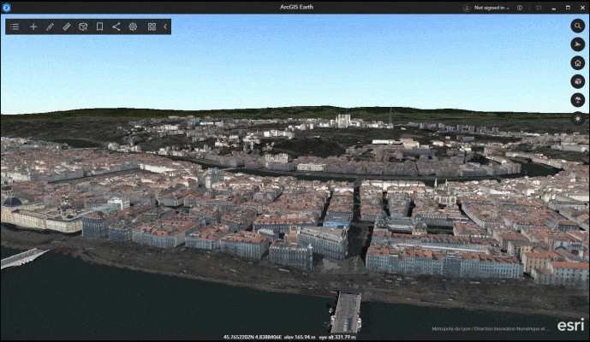
Task: Click the coordinates 45.7652202N readout
Action: [x=252, y=337]
